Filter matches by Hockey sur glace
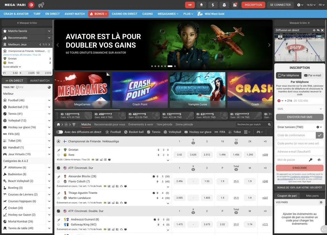327x235 pixels. 198,132
